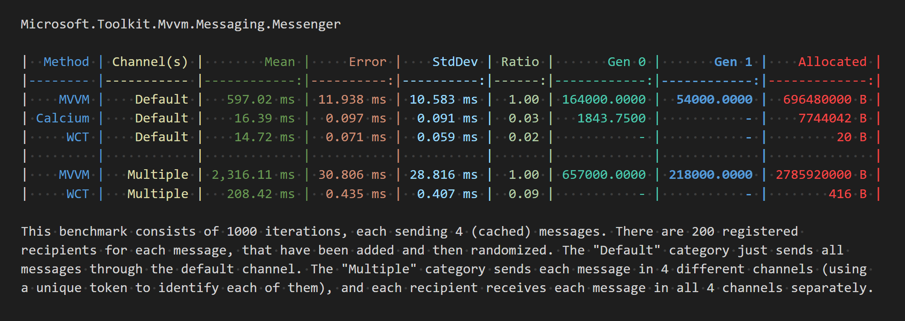The width and height of the screenshot is (905, 321).
Task: Click the 30.806 ms error value
Action: pyautogui.click(x=352, y=175)
